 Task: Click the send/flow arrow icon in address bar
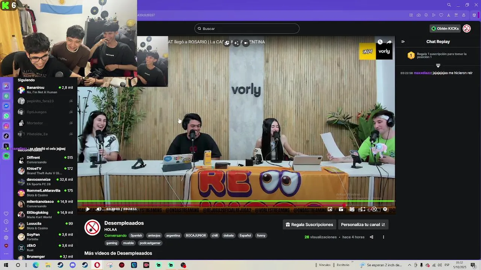pyautogui.click(x=434, y=15)
